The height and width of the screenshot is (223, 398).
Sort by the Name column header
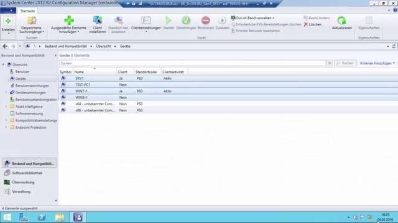(95, 72)
